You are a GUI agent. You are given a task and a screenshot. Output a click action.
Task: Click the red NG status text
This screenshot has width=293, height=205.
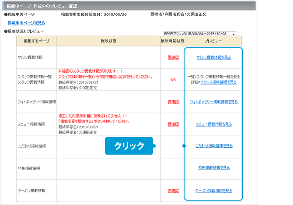tap(173, 79)
